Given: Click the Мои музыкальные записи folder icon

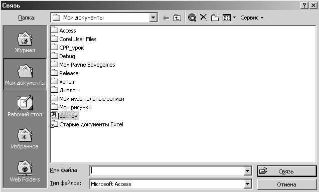Looking at the screenshot, I should [x=54, y=98].
